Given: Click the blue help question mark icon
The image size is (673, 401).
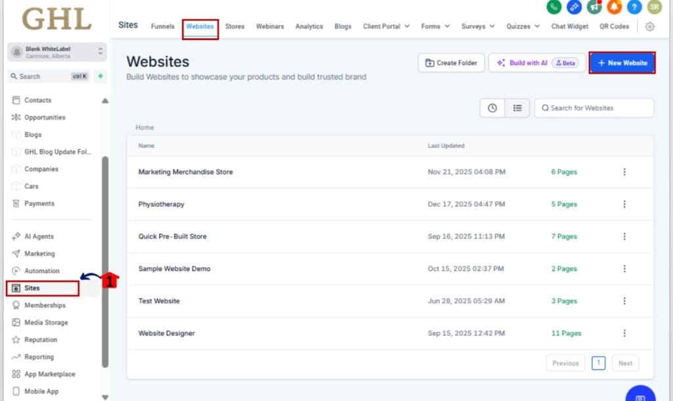Looking at the screenshot, I should click(x=634, y=7).
